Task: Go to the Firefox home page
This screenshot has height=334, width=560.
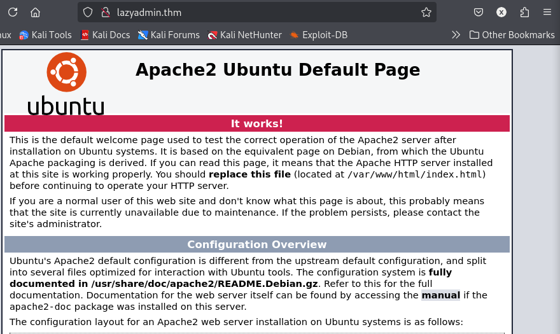Action: click(35, 13)
